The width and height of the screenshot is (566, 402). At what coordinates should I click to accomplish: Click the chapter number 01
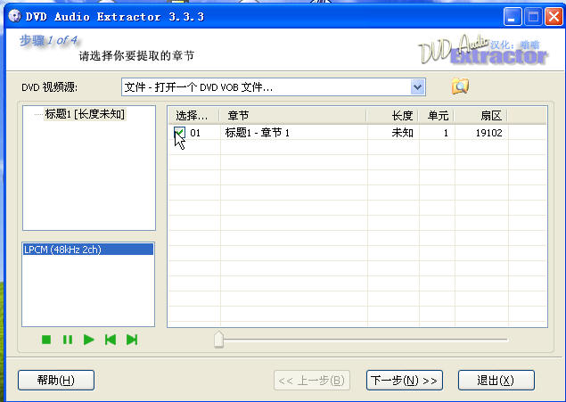(x=195, y=133)
